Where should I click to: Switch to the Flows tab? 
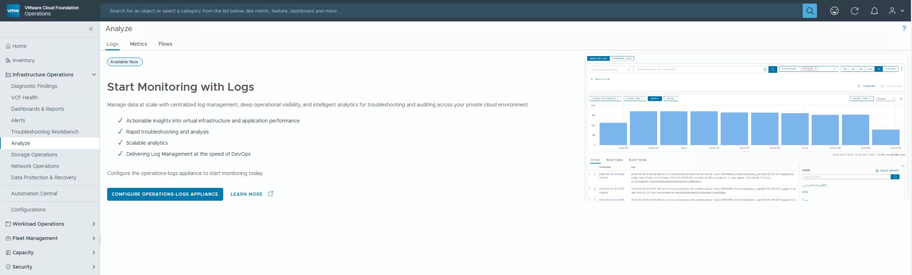coord(165,44)
